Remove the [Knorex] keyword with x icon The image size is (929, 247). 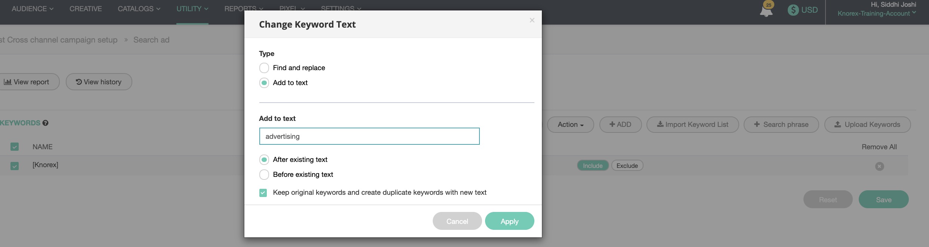tap(879, 166)
